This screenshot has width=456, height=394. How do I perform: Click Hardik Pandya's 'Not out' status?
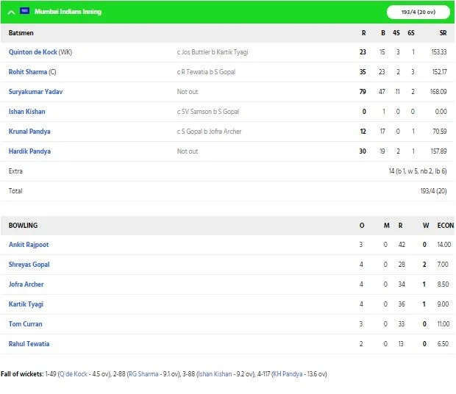(188, 151)
